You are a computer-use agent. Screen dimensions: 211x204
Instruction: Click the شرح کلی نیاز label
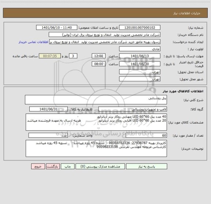pos(193,100)
